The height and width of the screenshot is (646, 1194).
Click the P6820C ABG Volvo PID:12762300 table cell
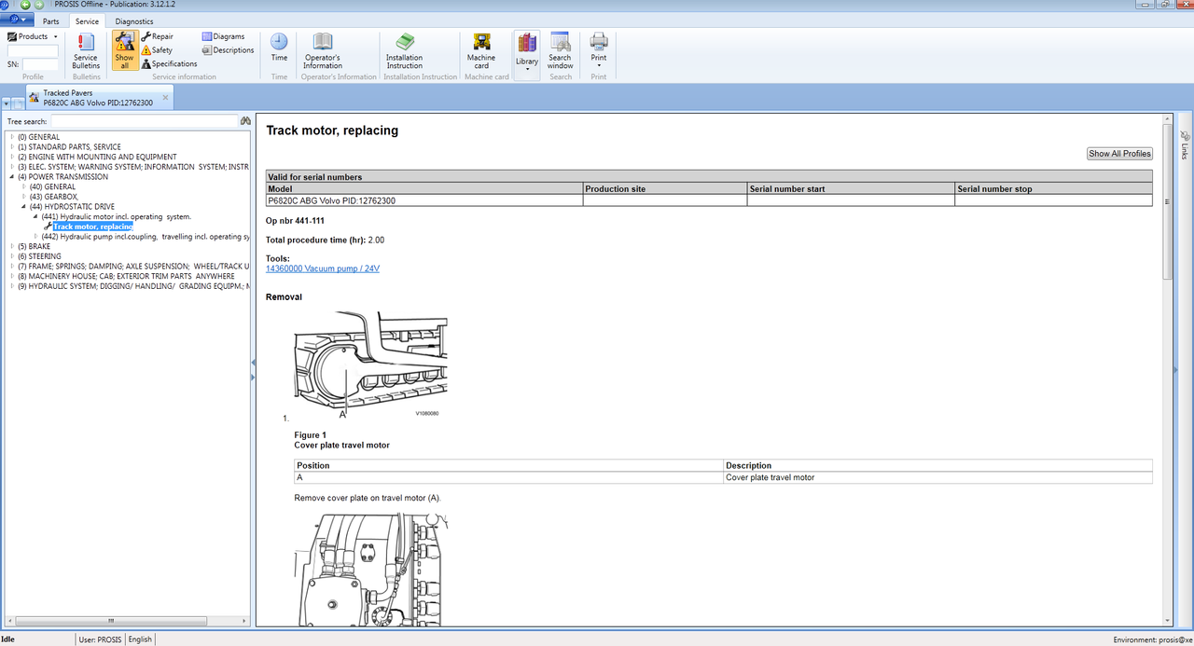(424, 200)
